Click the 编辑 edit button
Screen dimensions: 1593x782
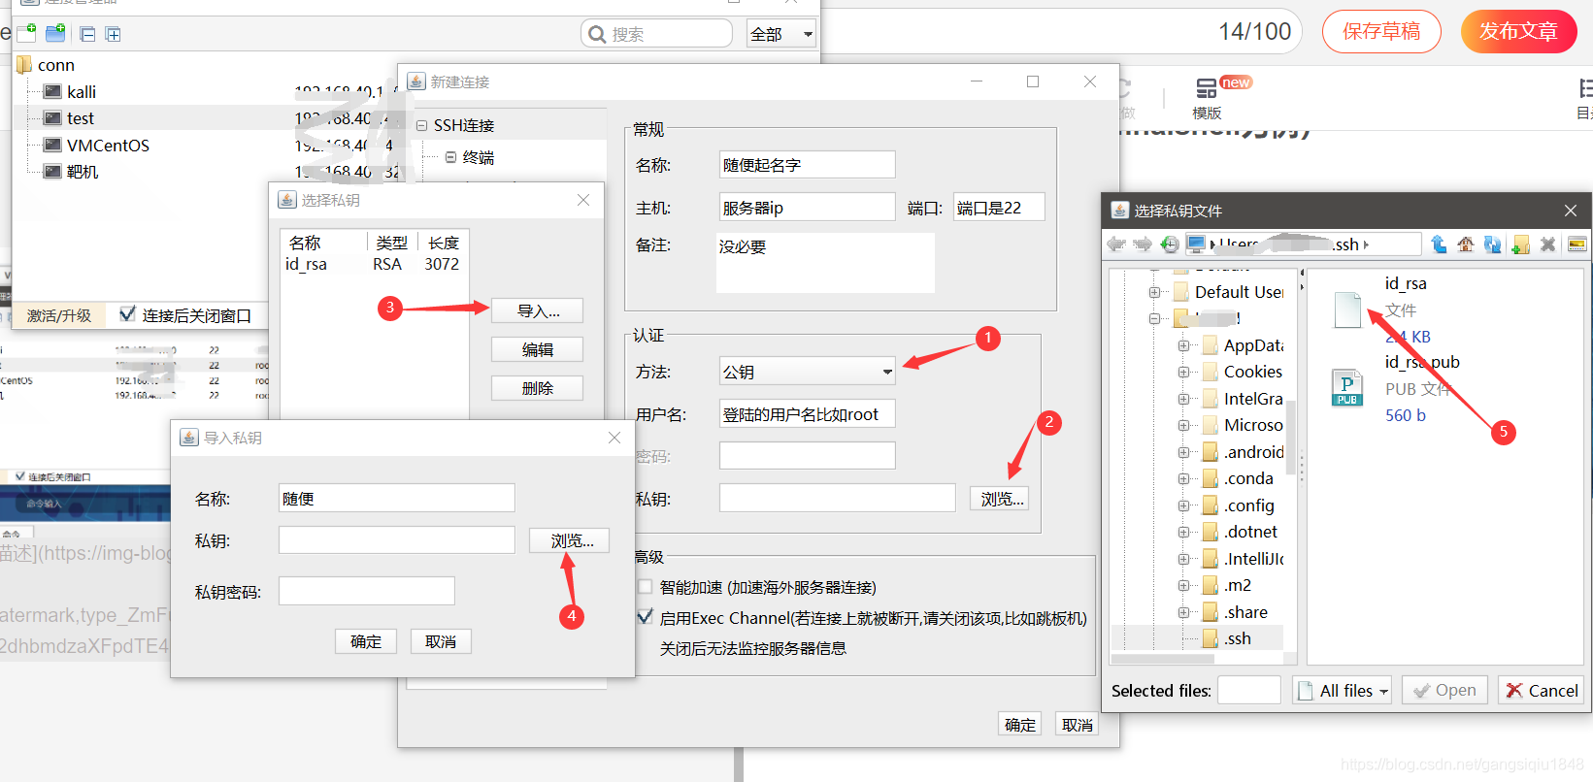point(538,349)
